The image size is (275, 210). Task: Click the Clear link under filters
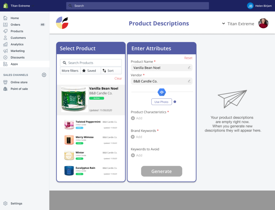pyautogui.click(x=118, y=78)
